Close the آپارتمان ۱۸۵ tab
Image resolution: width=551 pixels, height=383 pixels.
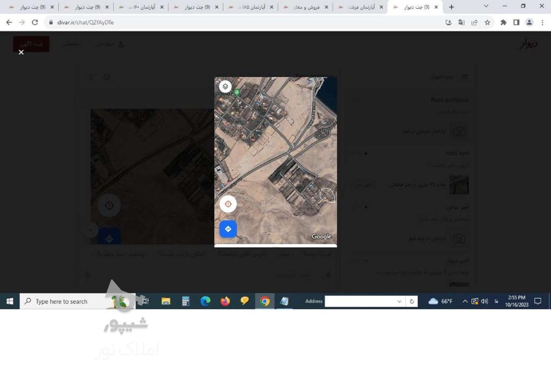271,7
